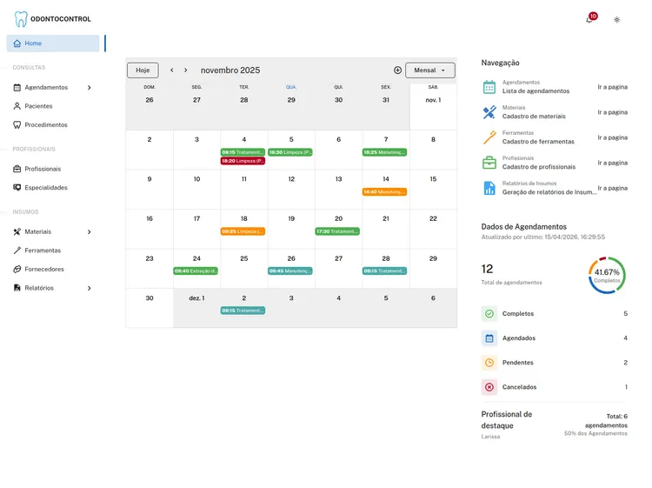Go to page for Cadastro de profissionais

tap(613, 163)
